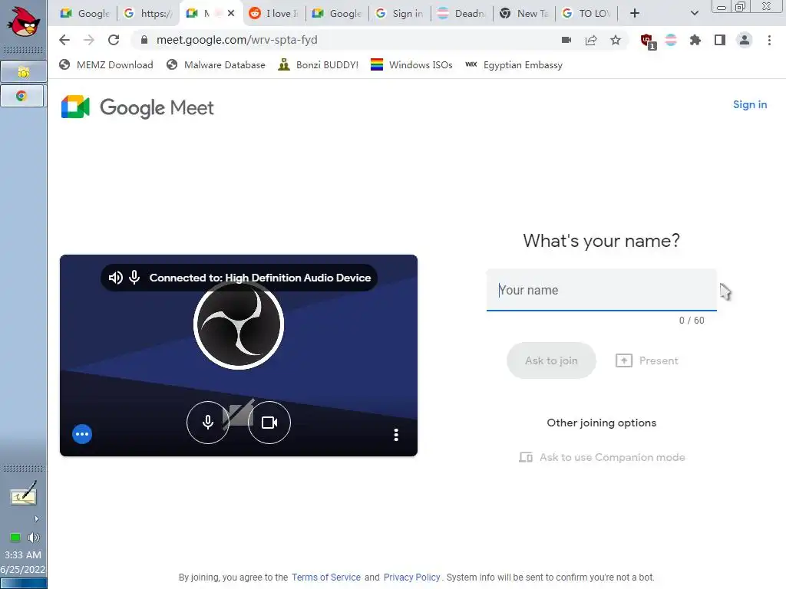Open the uBlock shield extension icon
Viewport: 786px width, 589px height.
pos(647,41)
